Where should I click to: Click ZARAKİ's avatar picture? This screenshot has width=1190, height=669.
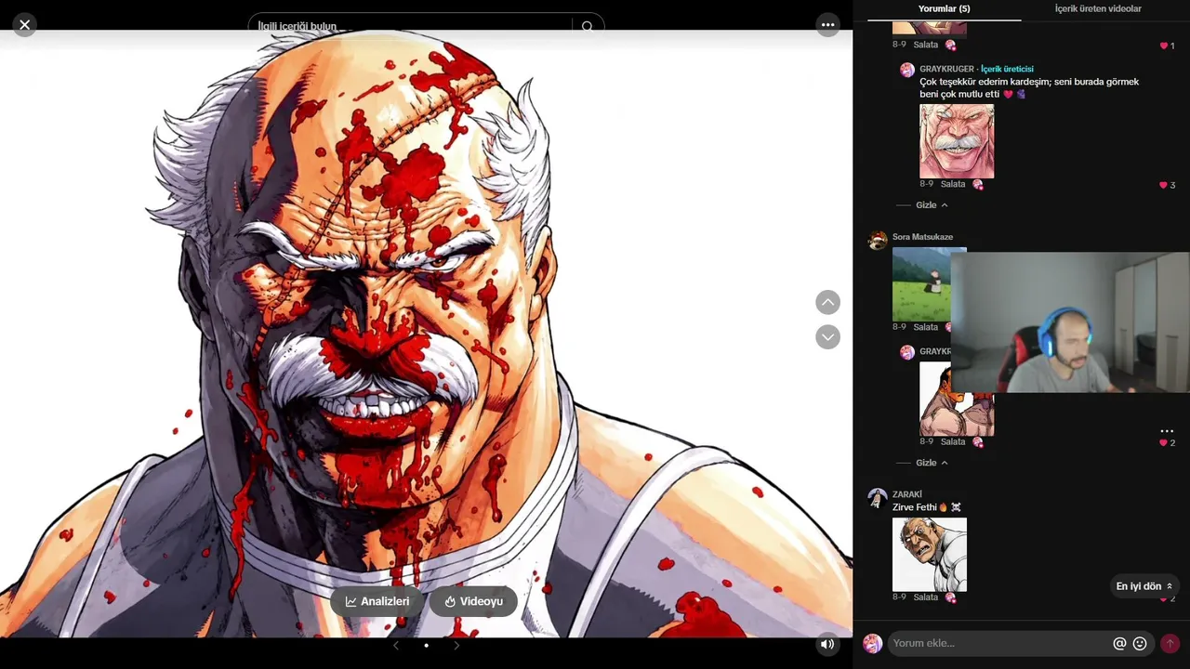pyautogui.click(x=877, y=499)
